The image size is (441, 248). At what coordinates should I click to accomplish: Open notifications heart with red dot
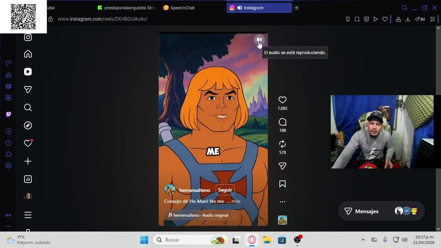coord(28,143)
